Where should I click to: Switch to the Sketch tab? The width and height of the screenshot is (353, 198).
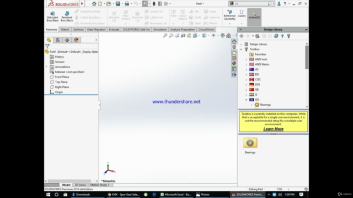click(x=65, y=30)
